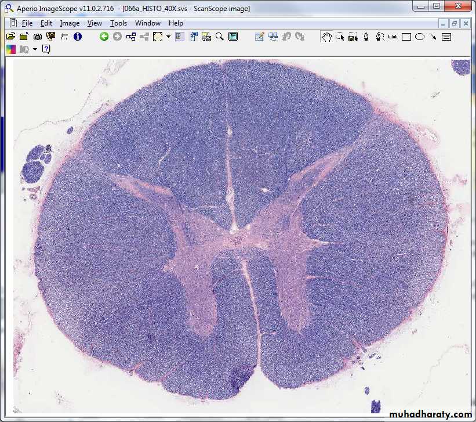Select the Rectangle annotation tool

(406, 37)
